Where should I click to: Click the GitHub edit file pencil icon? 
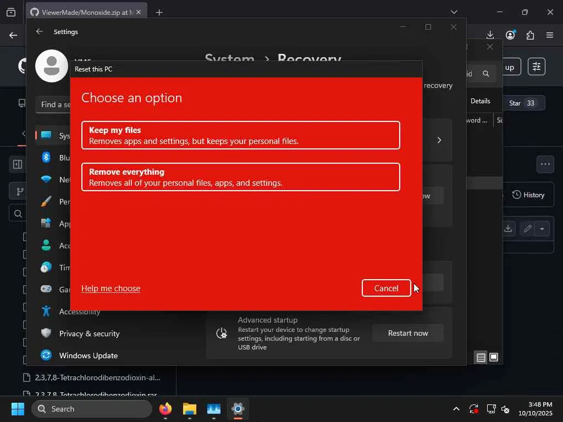point(527,229)
